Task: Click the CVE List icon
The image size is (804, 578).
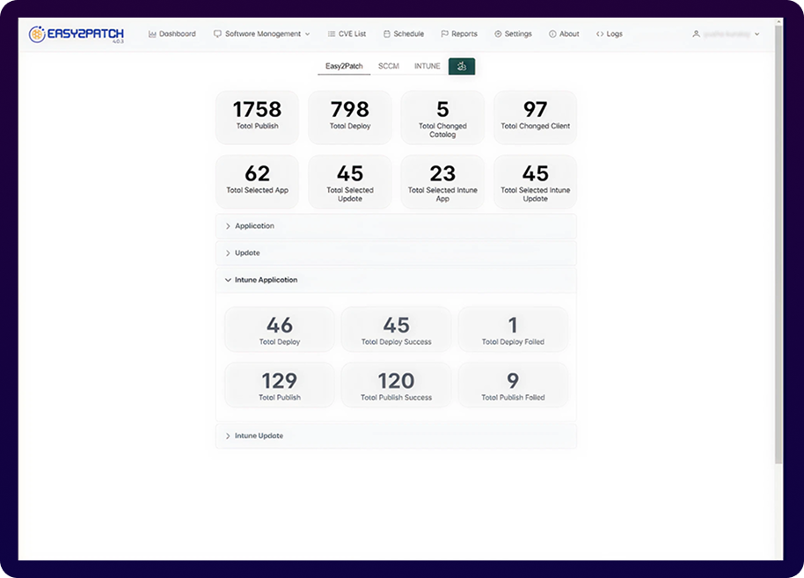Action: point(331,34)
